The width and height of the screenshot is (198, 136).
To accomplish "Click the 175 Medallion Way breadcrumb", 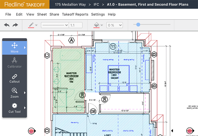I will click(69, 5).
